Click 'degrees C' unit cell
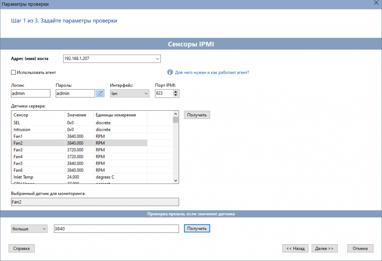 pyautogui.click(x=105, y=177)
